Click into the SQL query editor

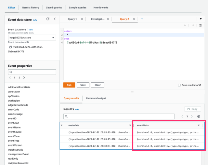[x=134, y=54]
